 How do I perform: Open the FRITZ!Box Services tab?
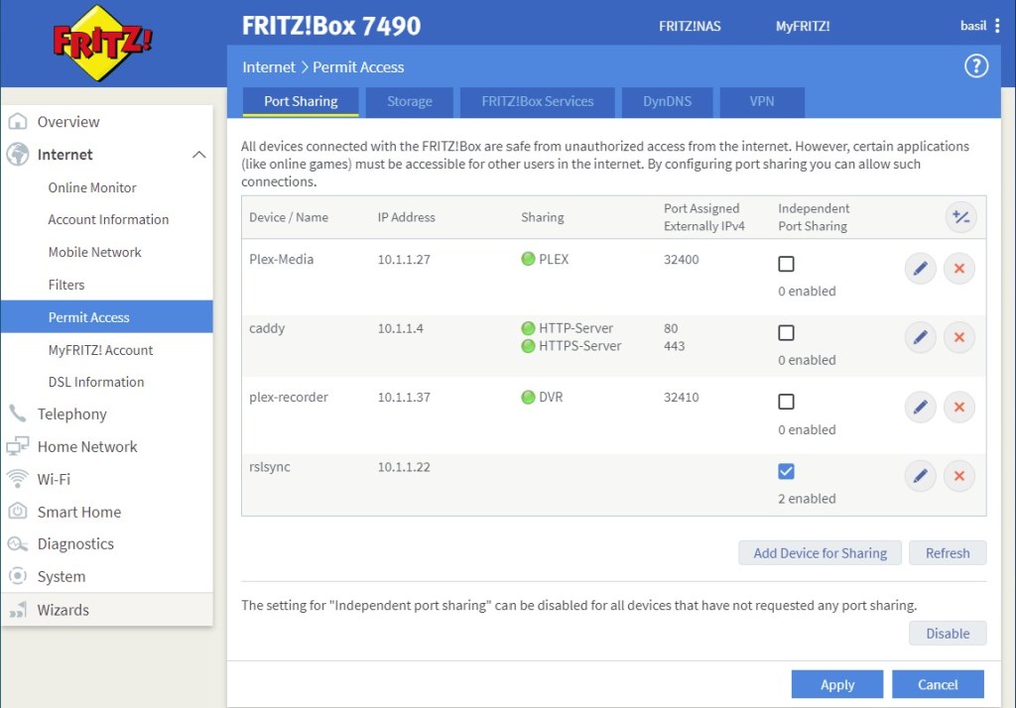(537, 102)
